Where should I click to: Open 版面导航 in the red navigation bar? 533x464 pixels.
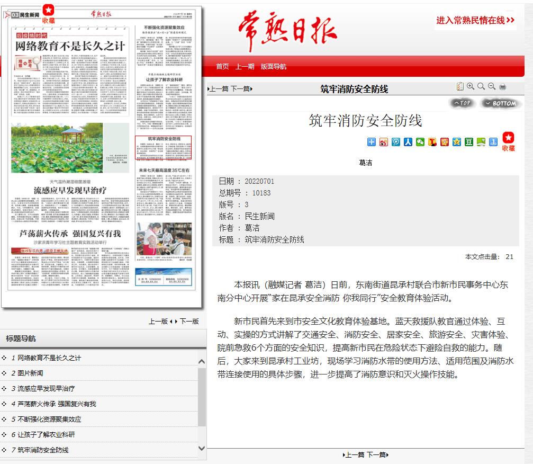(x=274, y=66)
